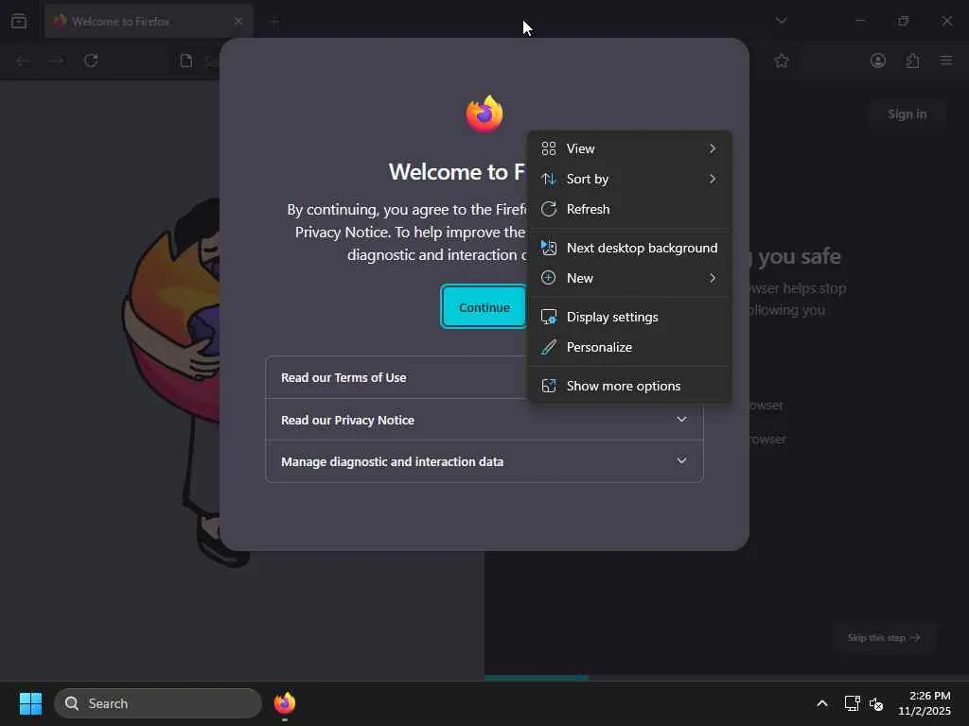
Task: Open Firefox View icon in tab bar
Action: (19, 22)
